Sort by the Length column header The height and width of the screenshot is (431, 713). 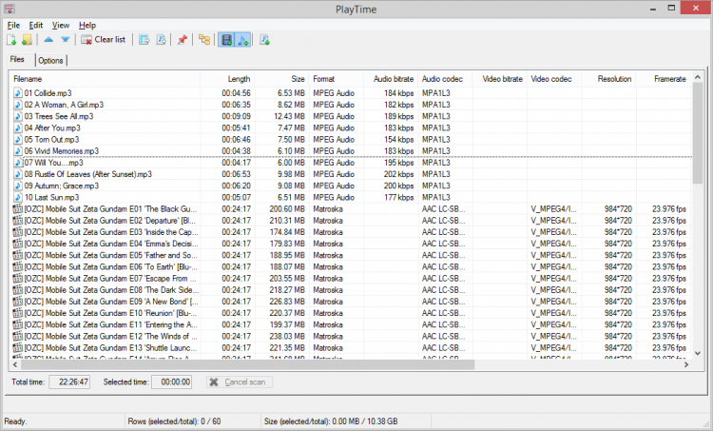tap(227, 79)
